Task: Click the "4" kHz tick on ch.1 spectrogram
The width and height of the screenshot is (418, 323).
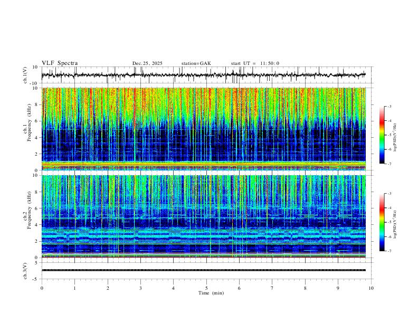Action: (37, 138)
